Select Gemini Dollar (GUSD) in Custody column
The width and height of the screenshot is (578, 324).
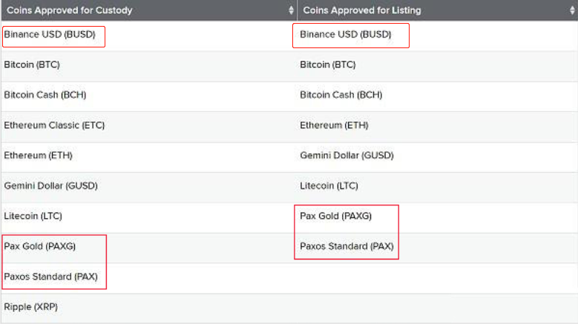[x=51, y=185]
